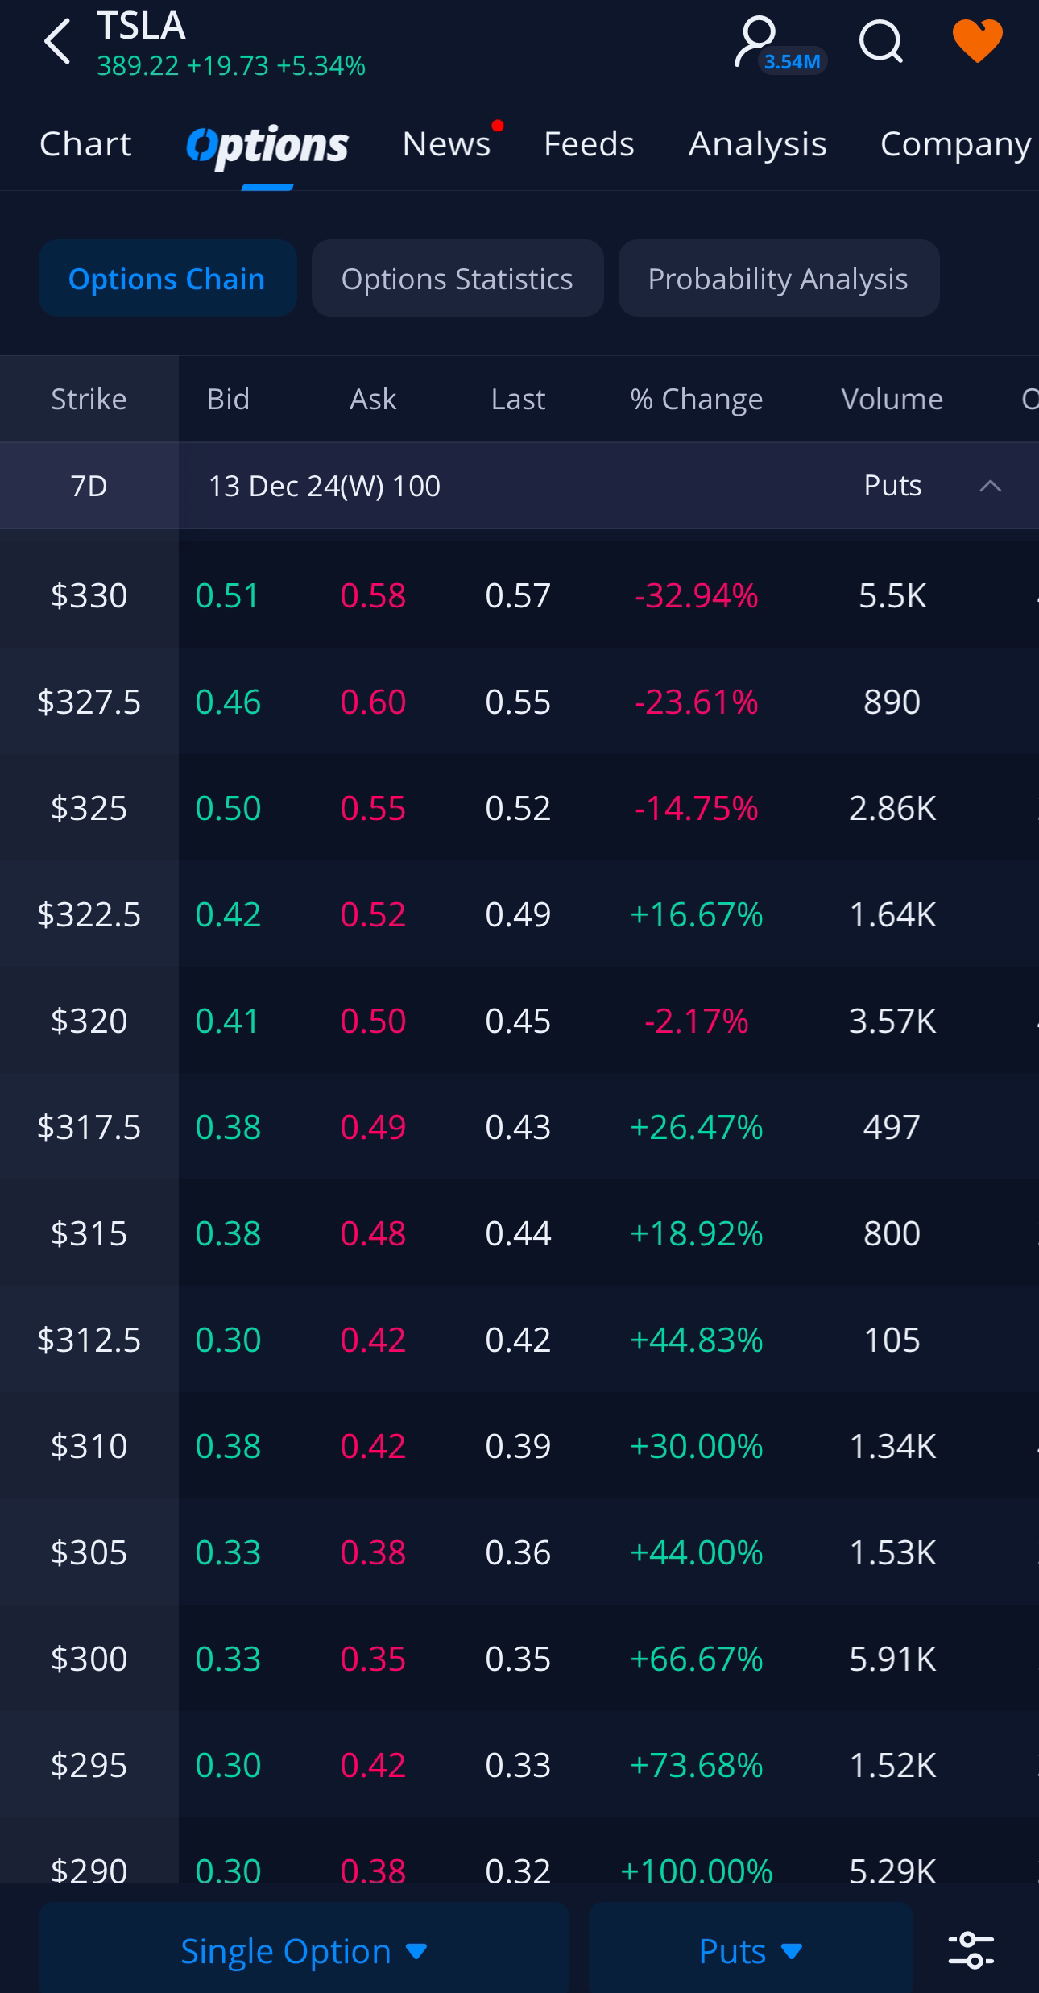Tap the search magnifier icon

coord(880,42)
